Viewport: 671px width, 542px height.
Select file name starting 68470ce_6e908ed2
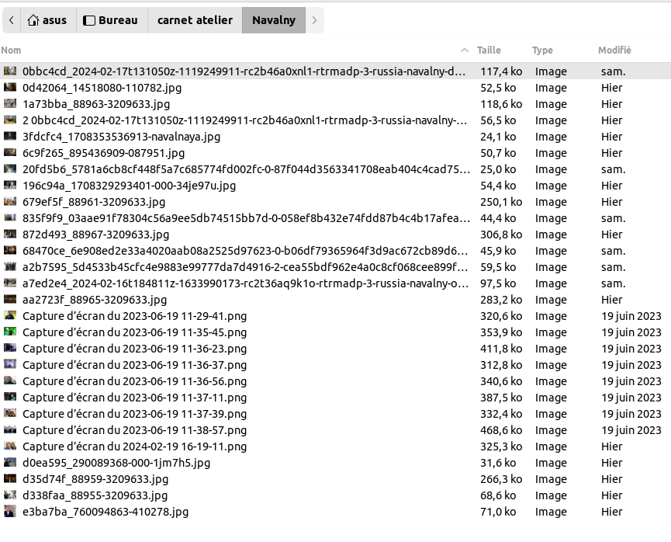(245, 251)
